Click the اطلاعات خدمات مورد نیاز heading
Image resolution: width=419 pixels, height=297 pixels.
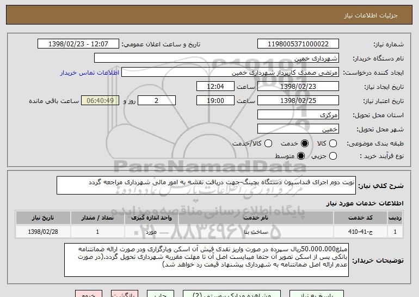tap(365, 203)
